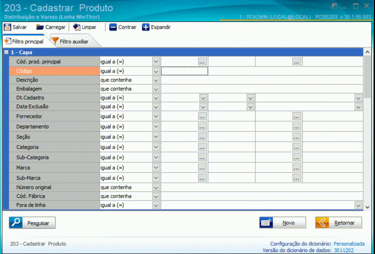Click the Novo button
This screenshot has height=254, width=375.
tap(283, 223)
